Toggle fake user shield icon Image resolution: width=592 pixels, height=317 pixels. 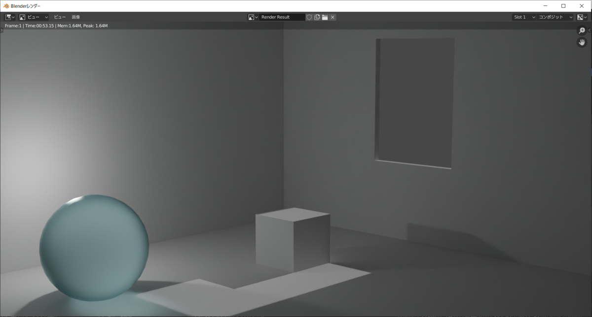click(x=309, y=17)
